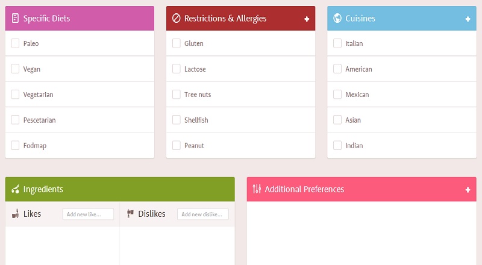482x265 pixels.
Task: Click the Dislikes thumbs-down icon
Action: pyautogui.click(x=130, y=214)
